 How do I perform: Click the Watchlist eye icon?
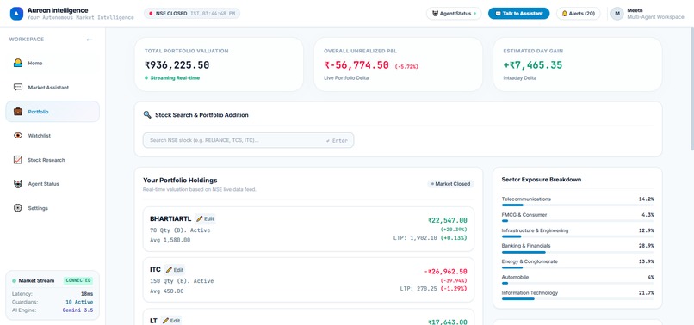pyautogui.click(x=18, y=135)
